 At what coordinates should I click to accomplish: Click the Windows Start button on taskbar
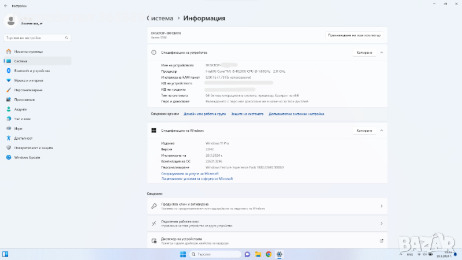click(183, 254)
